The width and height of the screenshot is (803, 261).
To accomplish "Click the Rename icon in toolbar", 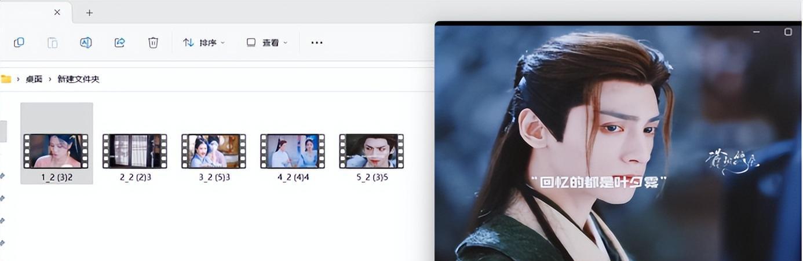I will [x=86, y=42].
